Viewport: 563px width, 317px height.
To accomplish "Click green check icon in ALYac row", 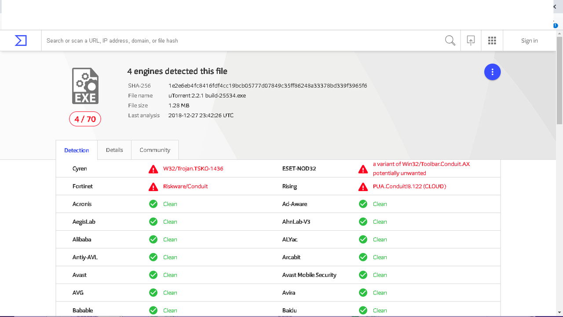I will [x=363, y=239].
